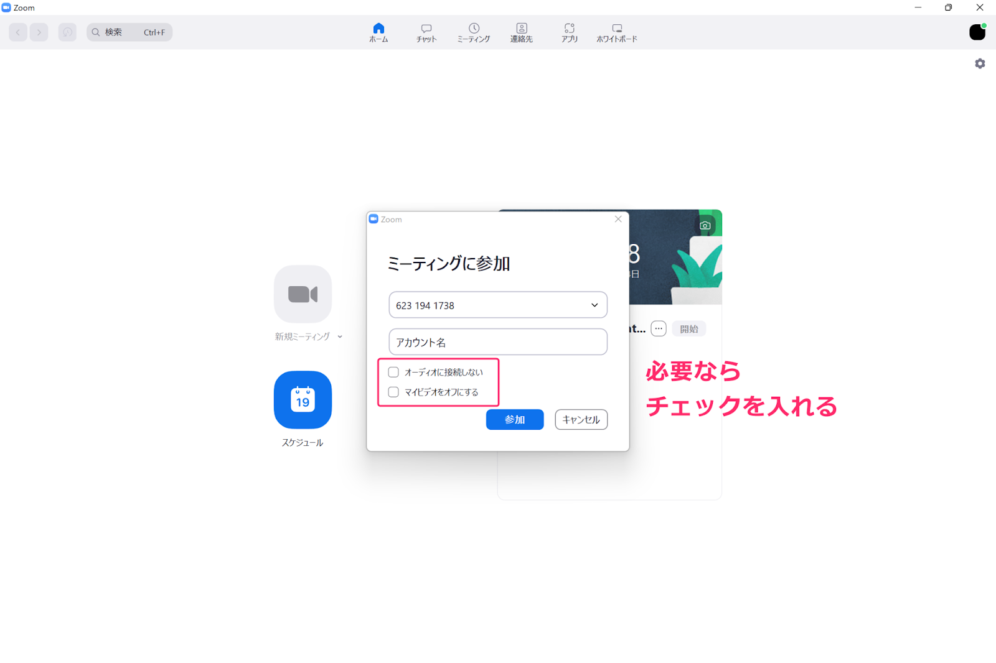Click the back navigation arrow
996x663 pixels.
pos(18,32)
